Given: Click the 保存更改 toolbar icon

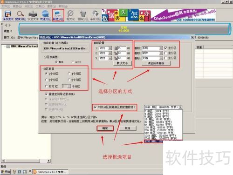Looking at the screenshot, I should pyautogui.click(x=8, y=15).
